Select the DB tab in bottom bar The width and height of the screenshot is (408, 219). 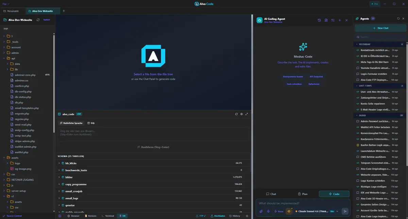(x=122, y=216)
